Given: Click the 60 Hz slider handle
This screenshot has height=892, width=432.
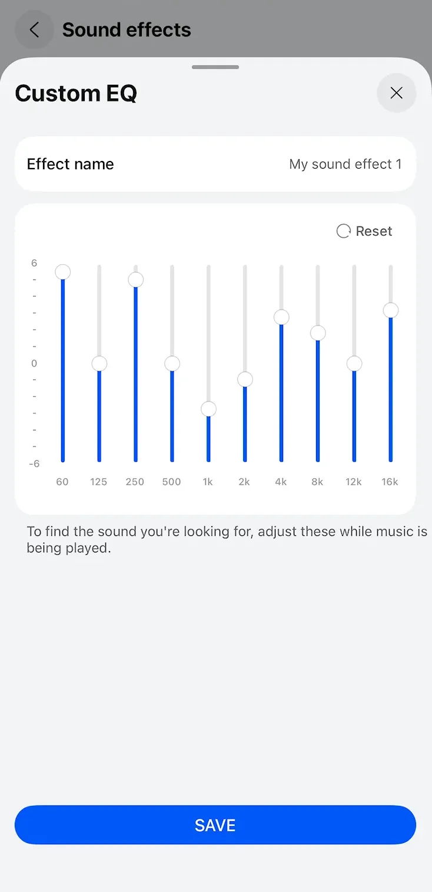Looking at the screenshot, I should 63,272.
